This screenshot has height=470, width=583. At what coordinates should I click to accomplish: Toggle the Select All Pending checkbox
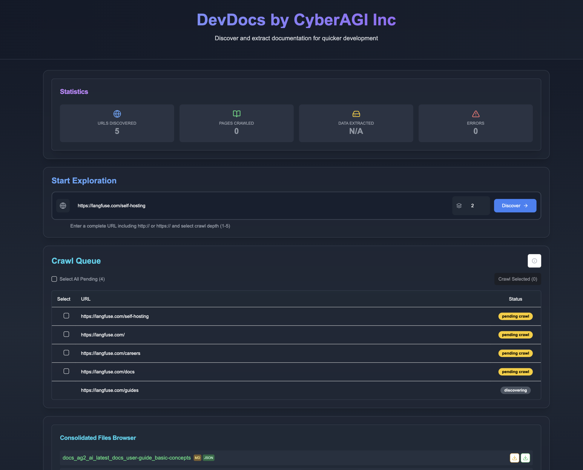tap(54, 279)
